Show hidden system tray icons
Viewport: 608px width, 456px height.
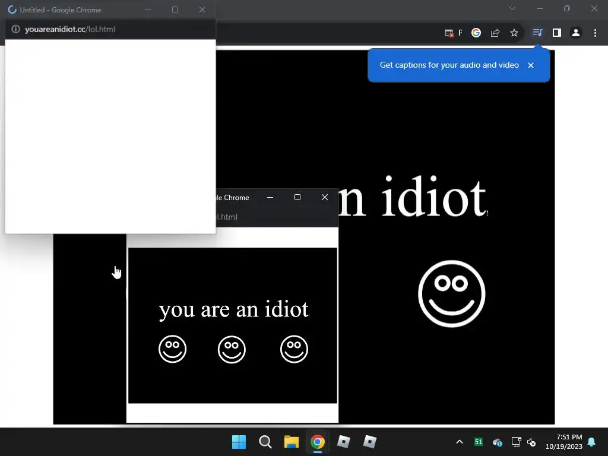tap(460, 442)
